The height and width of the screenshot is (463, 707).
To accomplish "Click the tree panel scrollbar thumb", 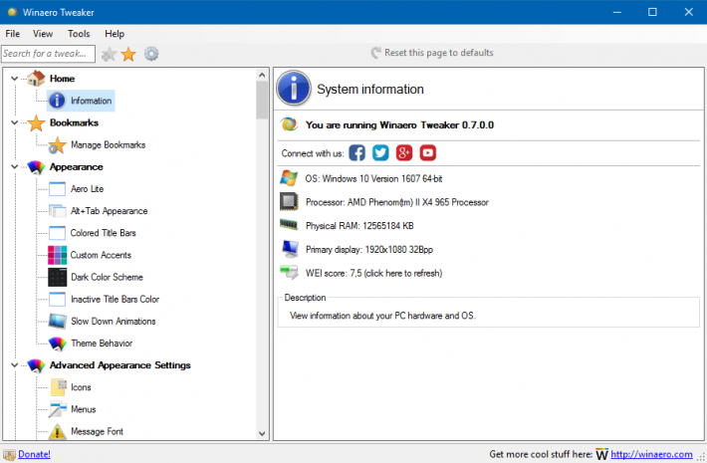I will (262, 101).
